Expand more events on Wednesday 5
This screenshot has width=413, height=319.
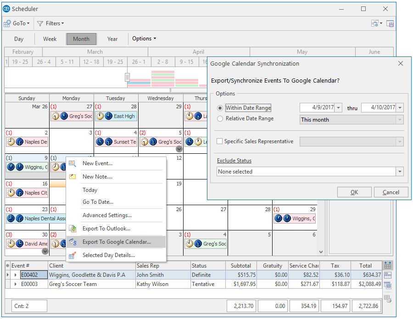click(179, 149)
